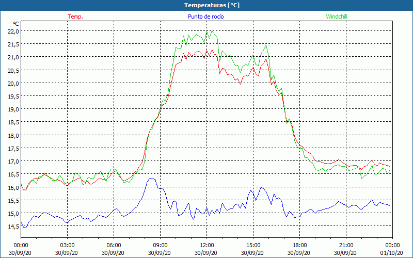Image resolution: width=413 pixels, height=258 pixels.
Task: Click the 17,0 y-axis value
Action: tap(14, 162)
